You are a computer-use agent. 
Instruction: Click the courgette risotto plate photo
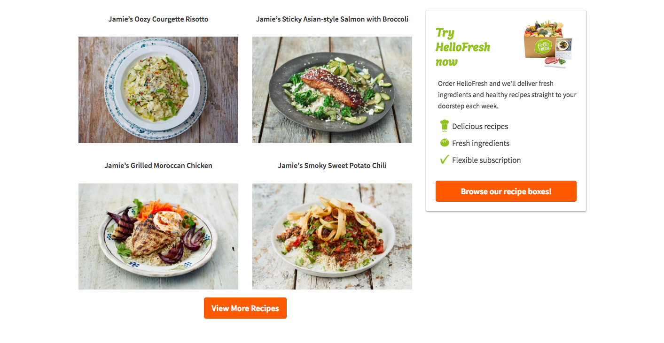click(x=158, y=89)
